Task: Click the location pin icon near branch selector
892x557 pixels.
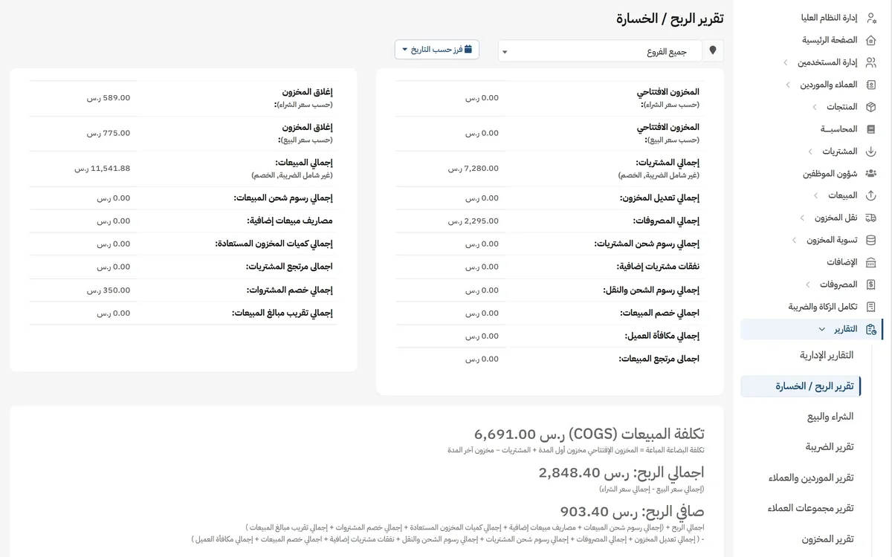Action: coord(713,51)
